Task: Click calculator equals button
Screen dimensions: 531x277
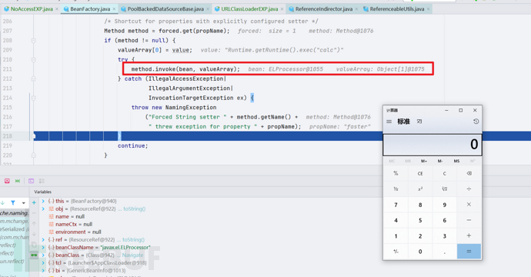Action: coord(469,252)
